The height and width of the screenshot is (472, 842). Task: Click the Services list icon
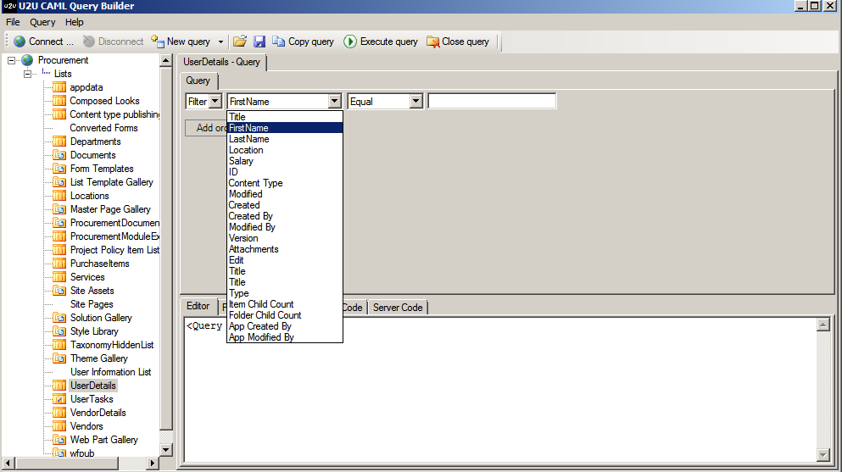[x=59, y=277]
